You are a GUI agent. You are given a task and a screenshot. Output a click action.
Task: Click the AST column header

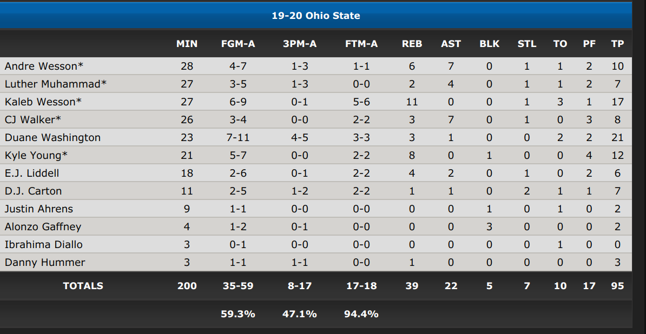point(451,44)
